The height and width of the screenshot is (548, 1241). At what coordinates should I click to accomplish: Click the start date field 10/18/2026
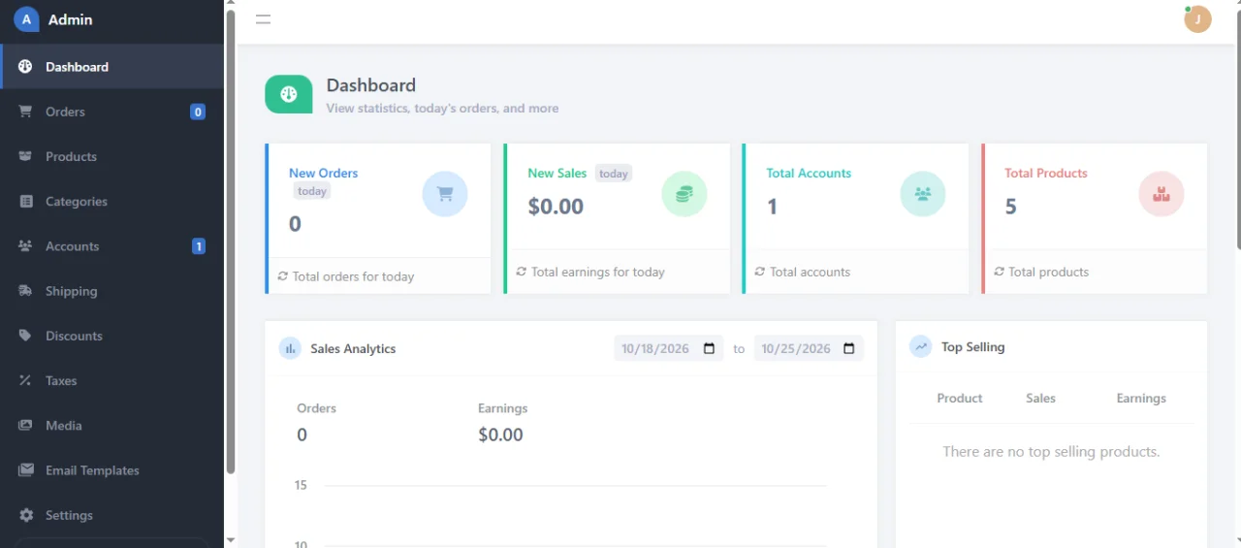pyautogui.click(x=669, y=348)
